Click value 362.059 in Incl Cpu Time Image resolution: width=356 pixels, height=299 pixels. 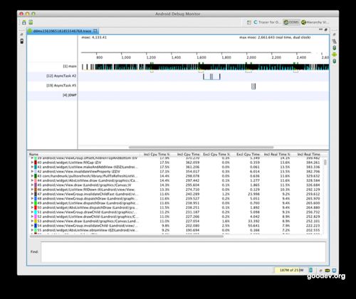pyautogui.click(x=192, y=163)
